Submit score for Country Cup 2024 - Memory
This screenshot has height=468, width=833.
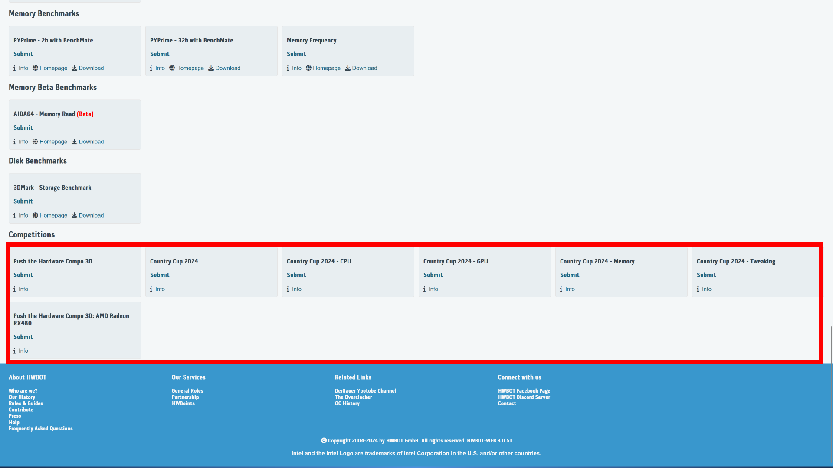click(570, 275)
